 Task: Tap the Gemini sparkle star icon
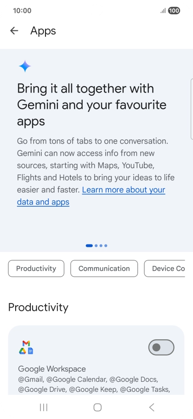click(25, 66)
